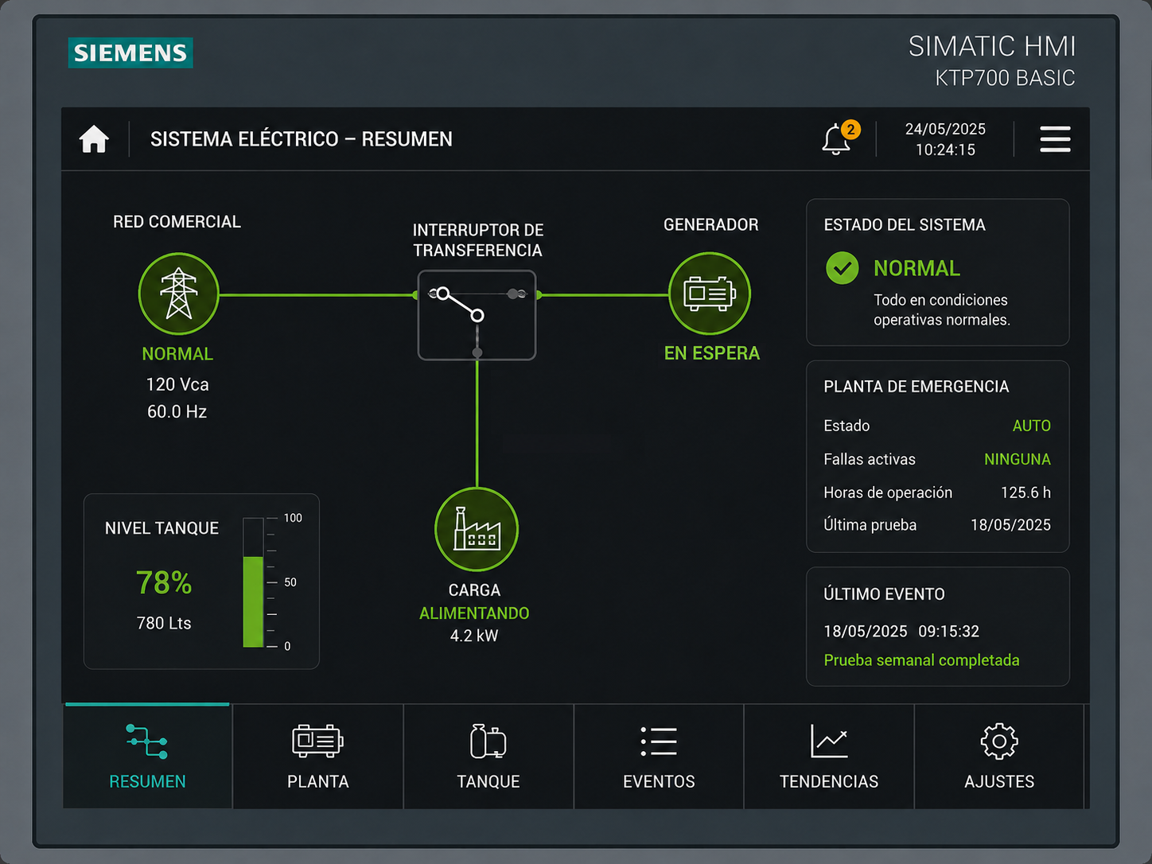This screenshot has width=1152, height=864.
Task: Click NORMAL in Estado del Sistema panel
Action: click(x=917, y=268)
